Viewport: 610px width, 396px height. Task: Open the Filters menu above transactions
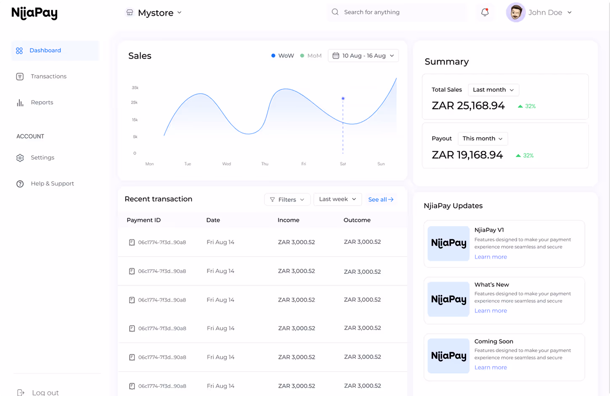pos(287,199)
